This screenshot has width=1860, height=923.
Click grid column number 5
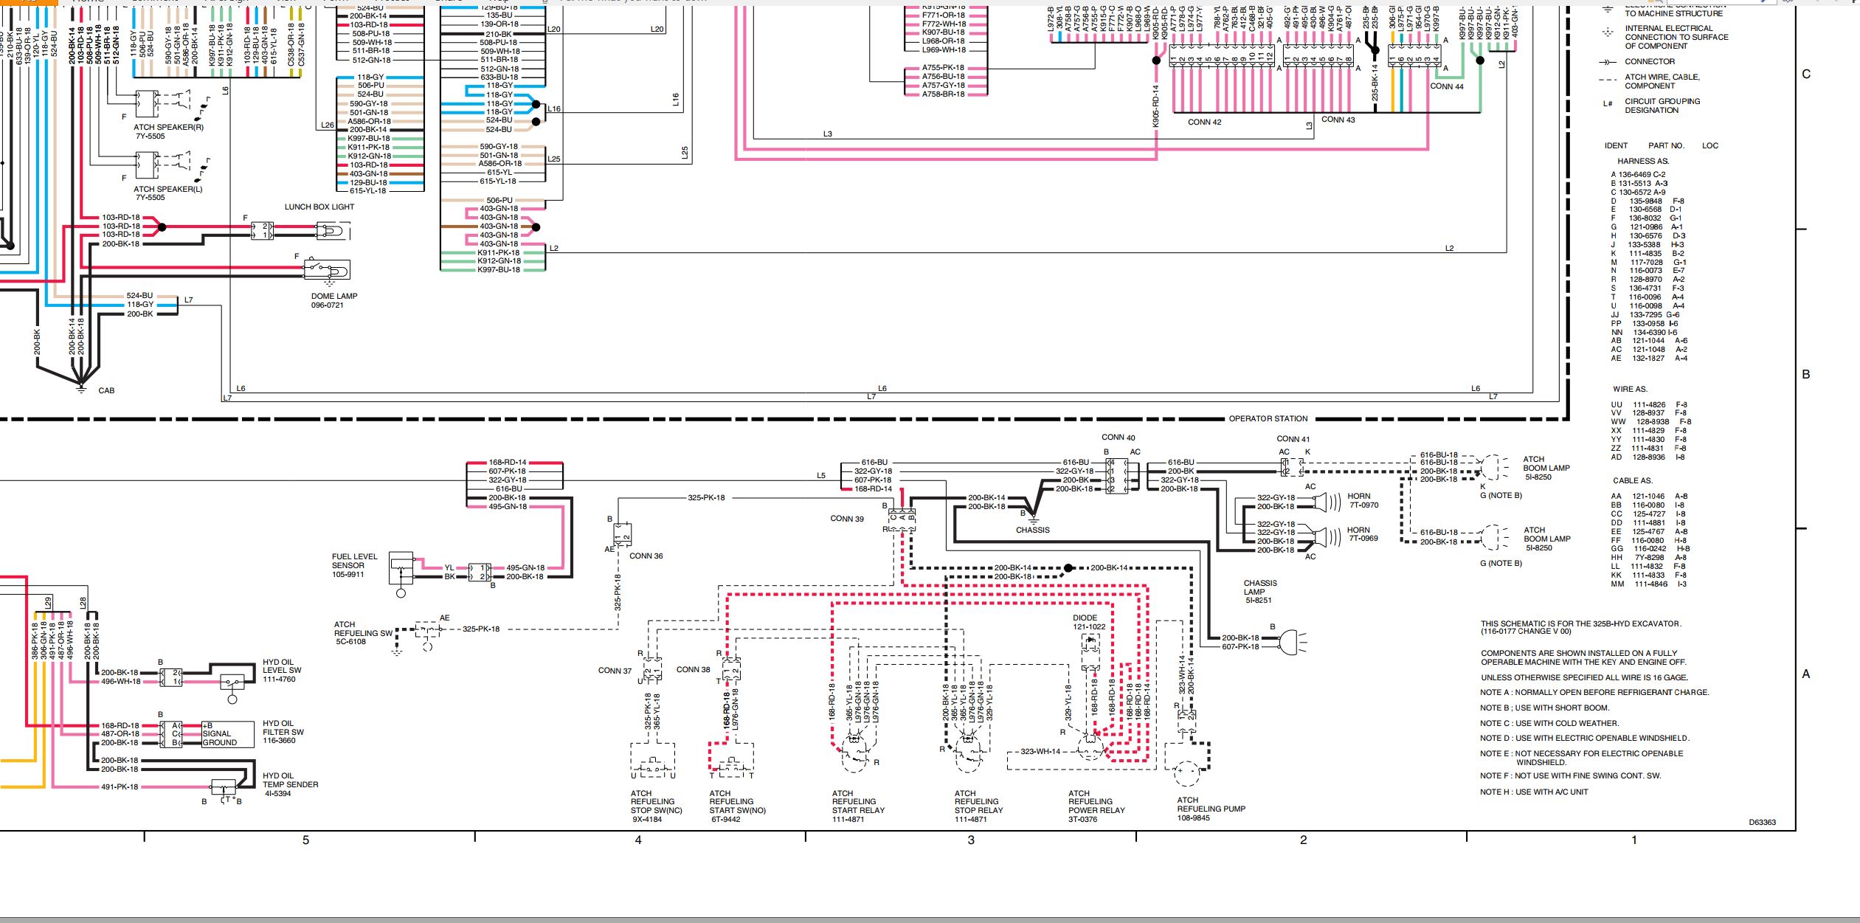[x=305, y=840]
